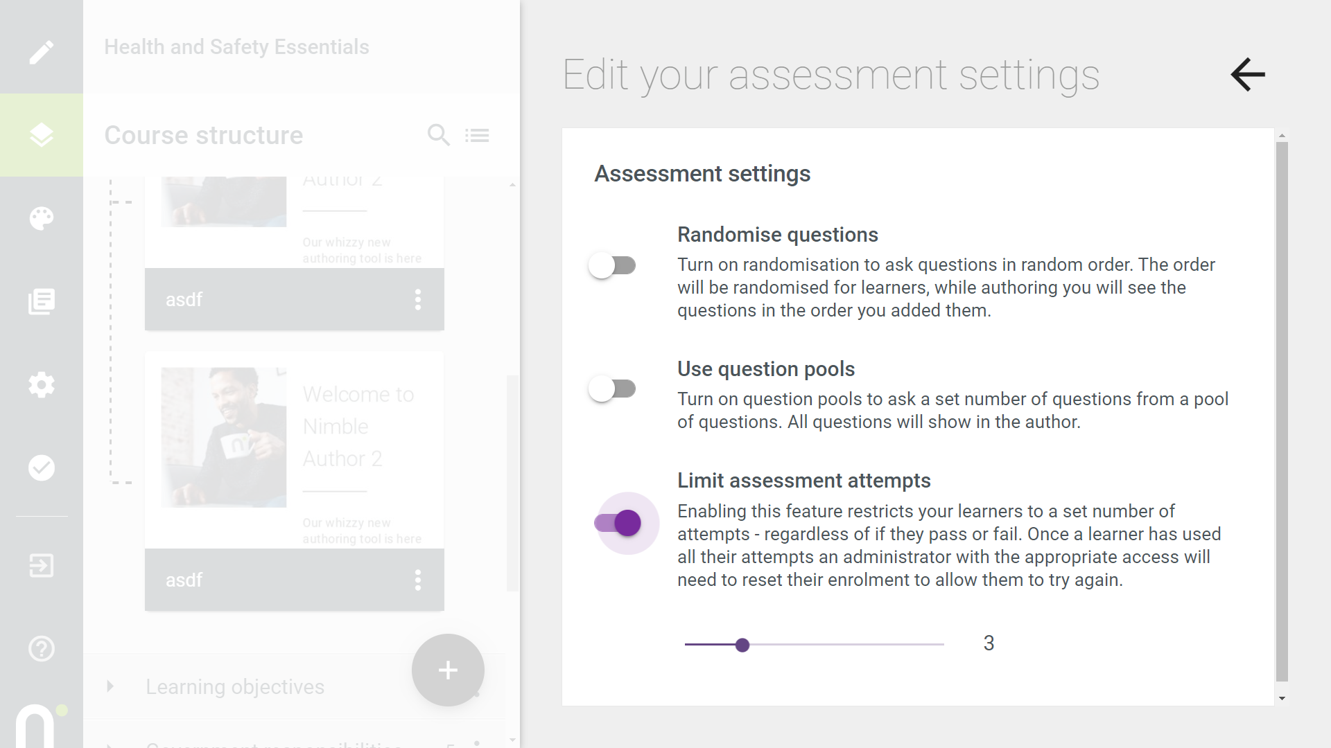Click the pencil edit icon in sidebar

pyautogui.click(x=42, y=52)
